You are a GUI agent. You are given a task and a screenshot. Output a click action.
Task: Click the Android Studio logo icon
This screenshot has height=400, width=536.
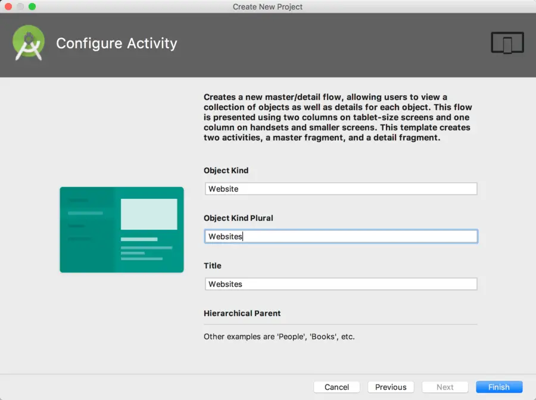click(x=28, y=43)
